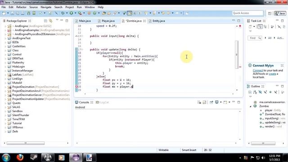Collapse the Zombie class in Outline
The image size is (288, 162).
pos(251,106)
